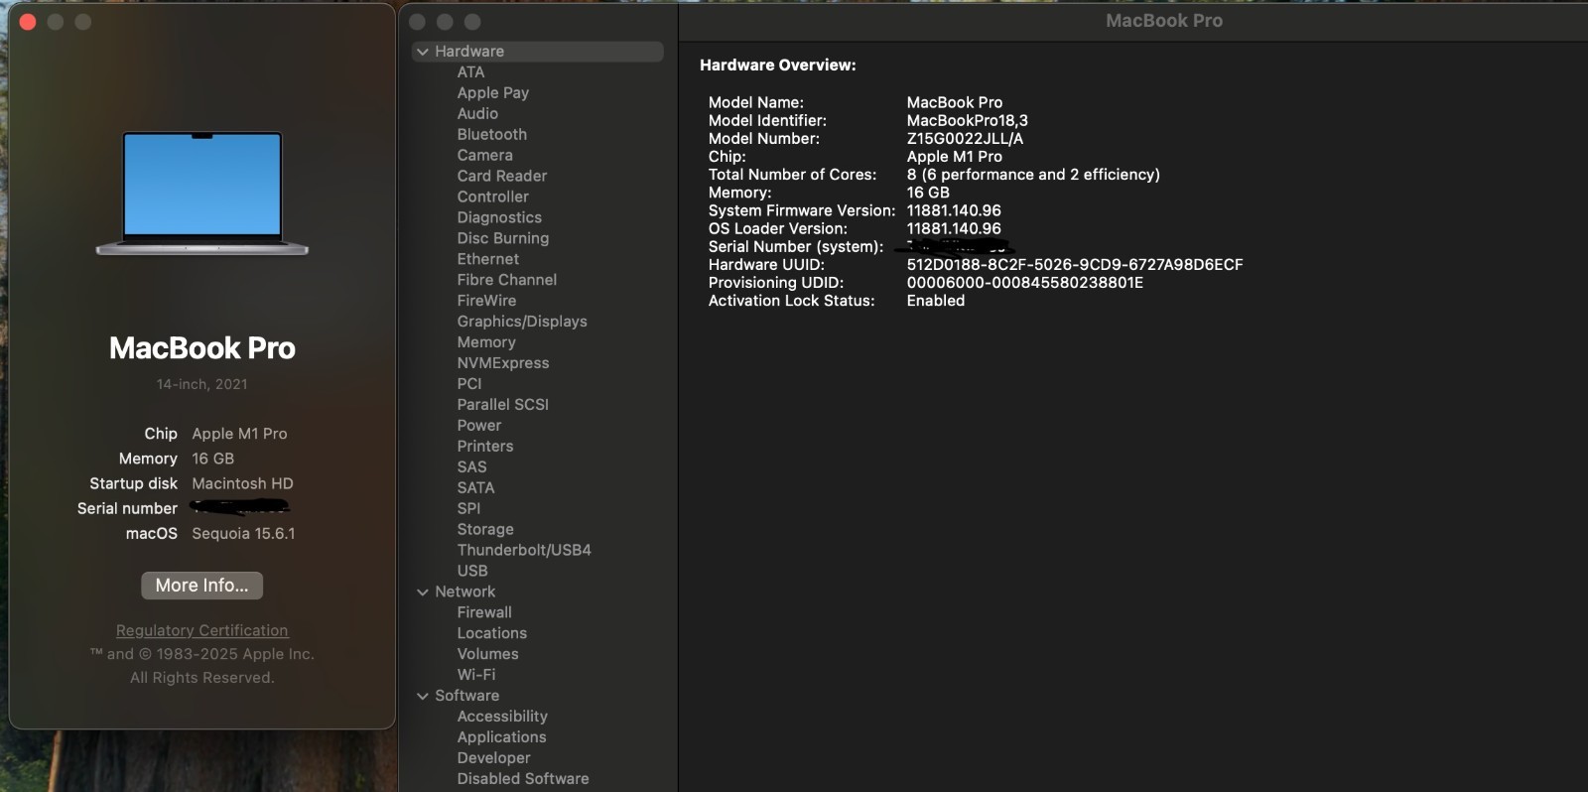Open the FireWire entry

pyautogui.click(x=486, y=301)
